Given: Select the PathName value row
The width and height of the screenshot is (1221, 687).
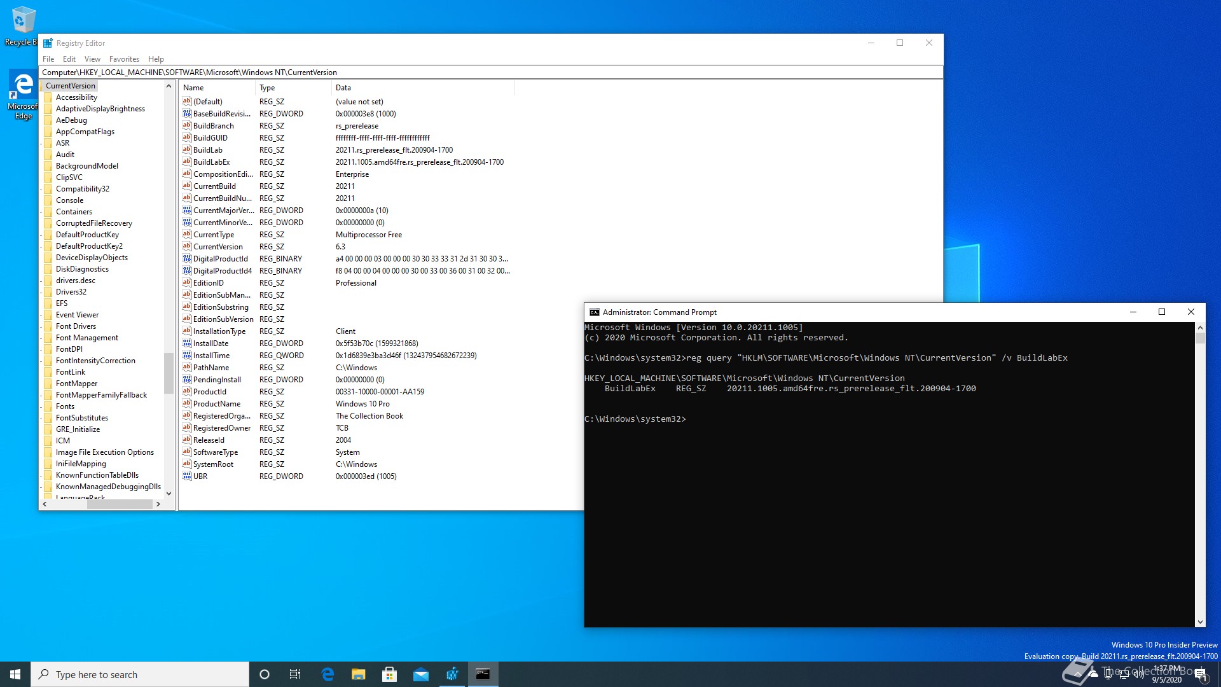Looking at the screenshot, I should click(347, 368).
